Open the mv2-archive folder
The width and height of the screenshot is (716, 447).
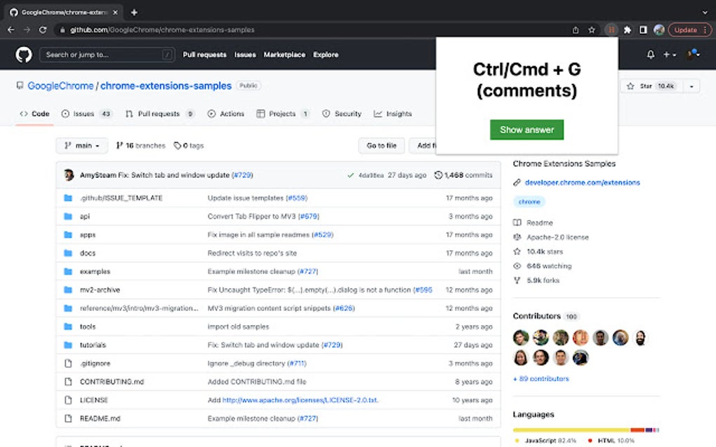click(100, 290)
